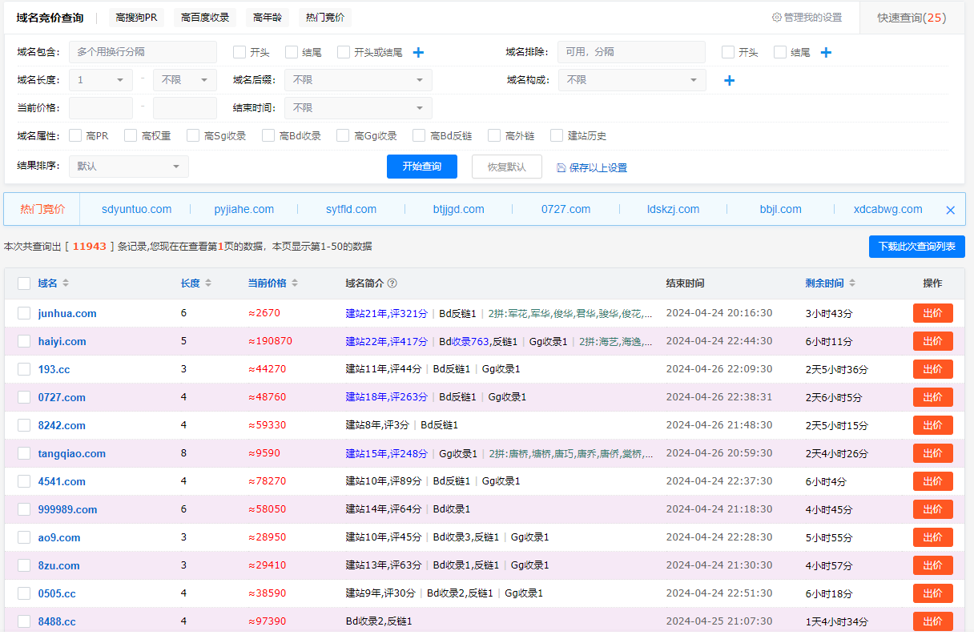Open the 快速查询(25) tab
974x635 pixels.
[912, 18]
